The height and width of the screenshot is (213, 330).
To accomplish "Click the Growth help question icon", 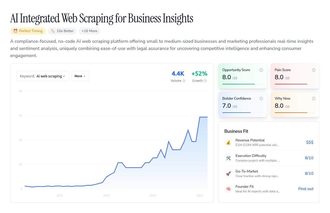I will tap(205, 81).
